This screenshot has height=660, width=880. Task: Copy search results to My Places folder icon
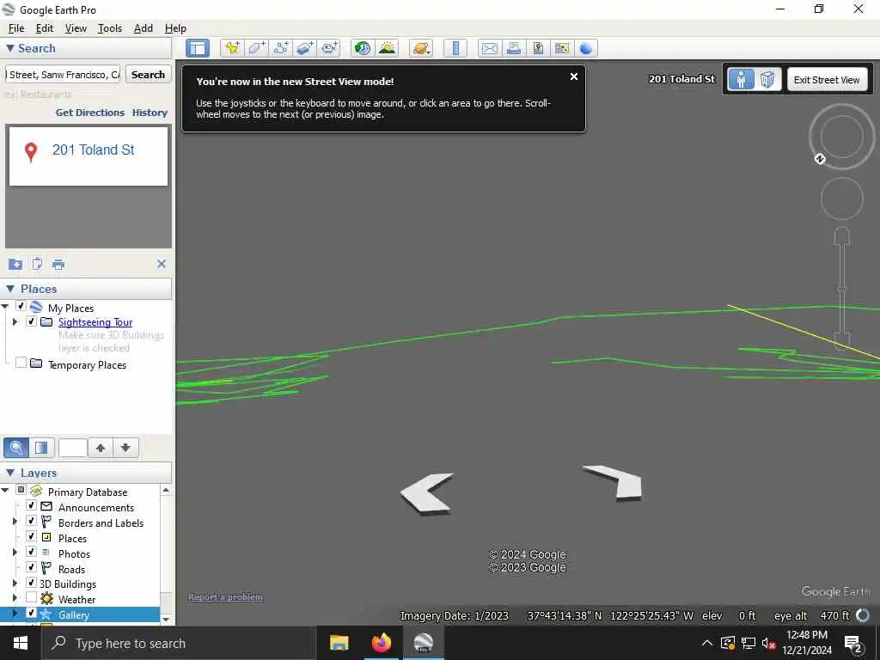[x=15, y=265]
